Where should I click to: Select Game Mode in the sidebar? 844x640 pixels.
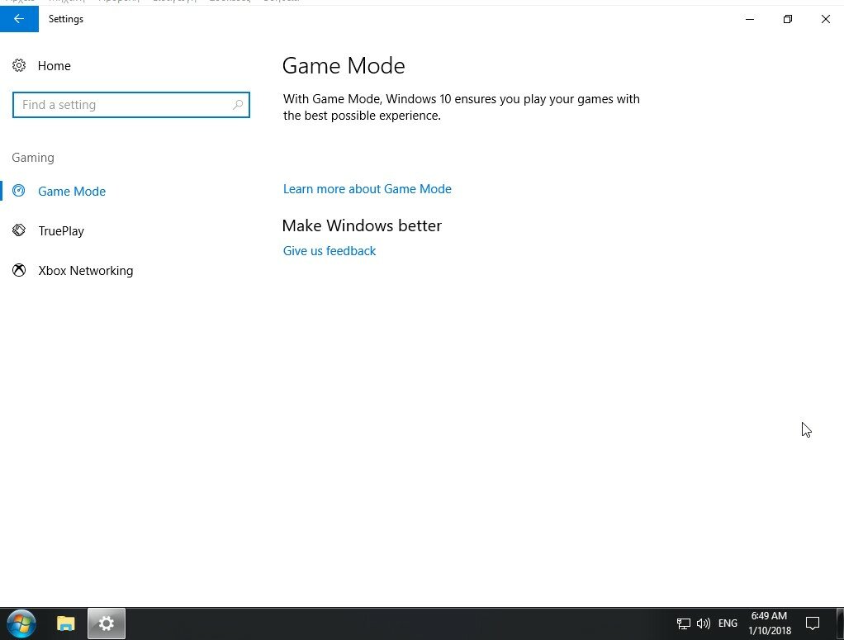click(x=72, y=191)
